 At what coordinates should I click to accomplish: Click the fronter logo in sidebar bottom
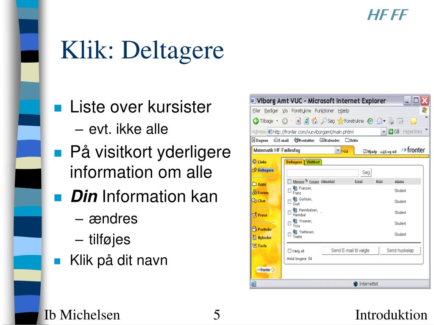265,270
